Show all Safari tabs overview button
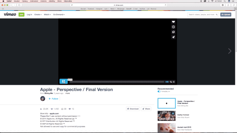 (x=234, y=5)
